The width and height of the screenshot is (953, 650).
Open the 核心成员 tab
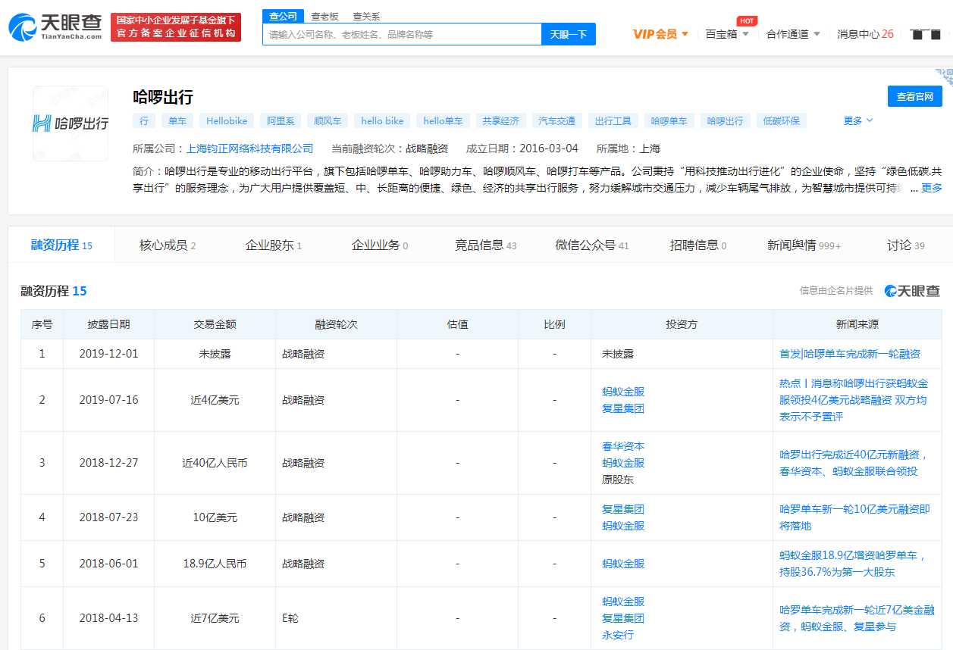pyautogui.click(x=168, y=245)
